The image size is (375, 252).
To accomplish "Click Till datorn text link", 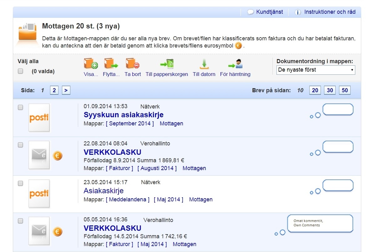I will 204,74.
